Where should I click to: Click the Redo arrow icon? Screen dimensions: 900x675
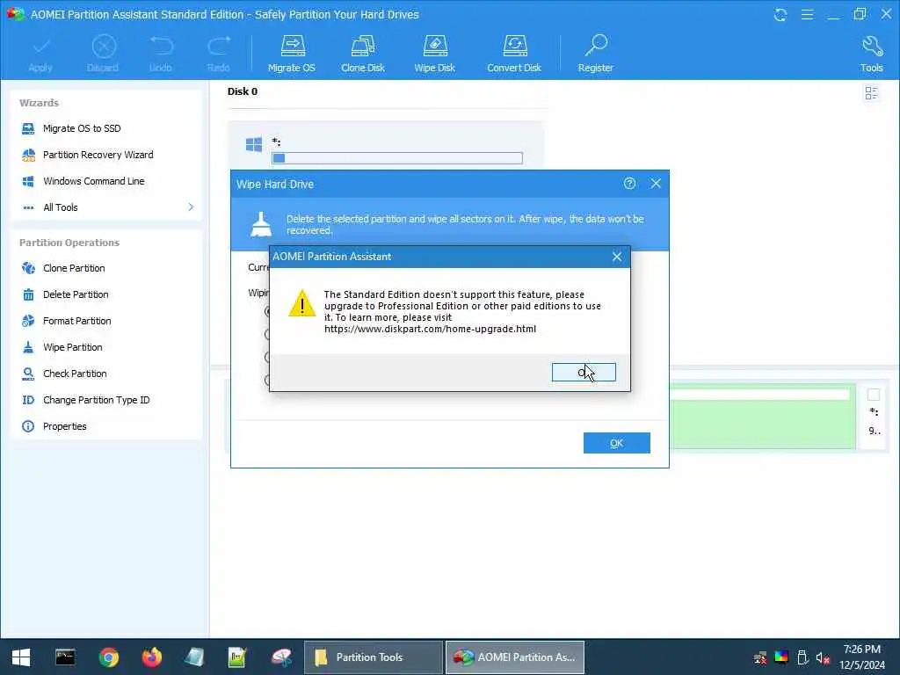click(x=219, y=46)
